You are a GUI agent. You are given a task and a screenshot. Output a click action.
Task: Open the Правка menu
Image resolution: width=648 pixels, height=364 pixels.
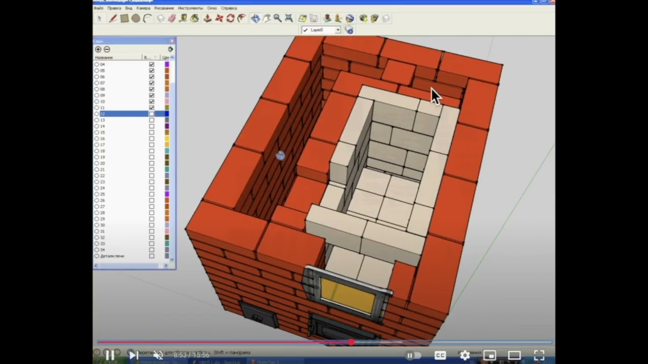pyautogui.click(x=114, y=8)
